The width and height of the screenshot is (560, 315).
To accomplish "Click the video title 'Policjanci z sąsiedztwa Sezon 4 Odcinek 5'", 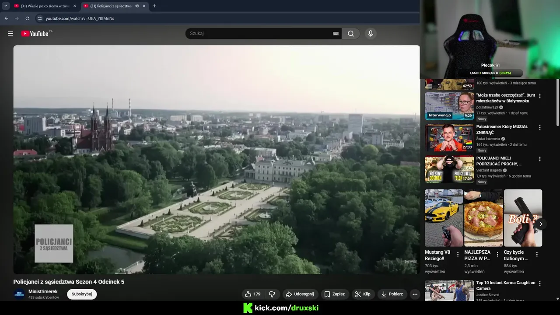I will pos(69,282).
